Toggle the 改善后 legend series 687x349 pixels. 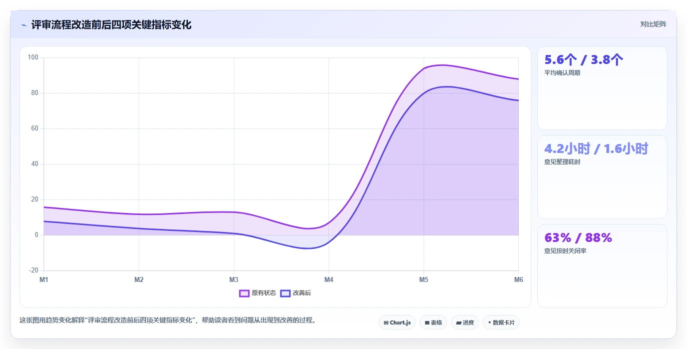(295, 293)
